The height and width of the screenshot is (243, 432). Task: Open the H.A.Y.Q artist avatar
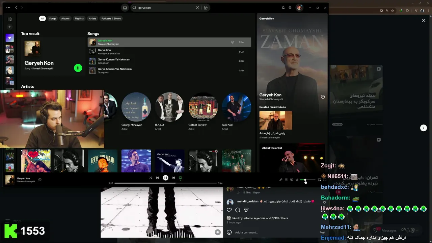pos(170,107)
